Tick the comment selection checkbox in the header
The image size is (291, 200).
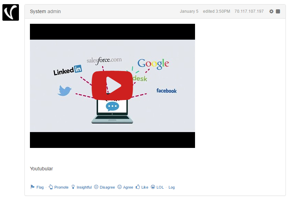coord(278,11)
